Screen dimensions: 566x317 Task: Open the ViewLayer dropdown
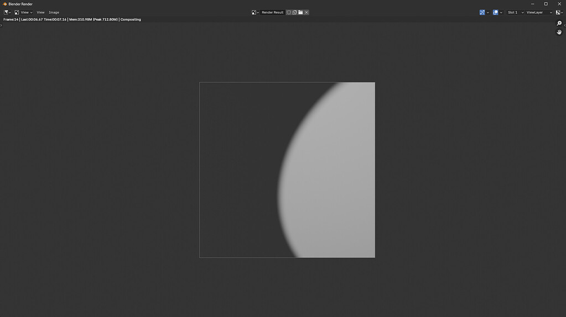[x=539, y=12]
